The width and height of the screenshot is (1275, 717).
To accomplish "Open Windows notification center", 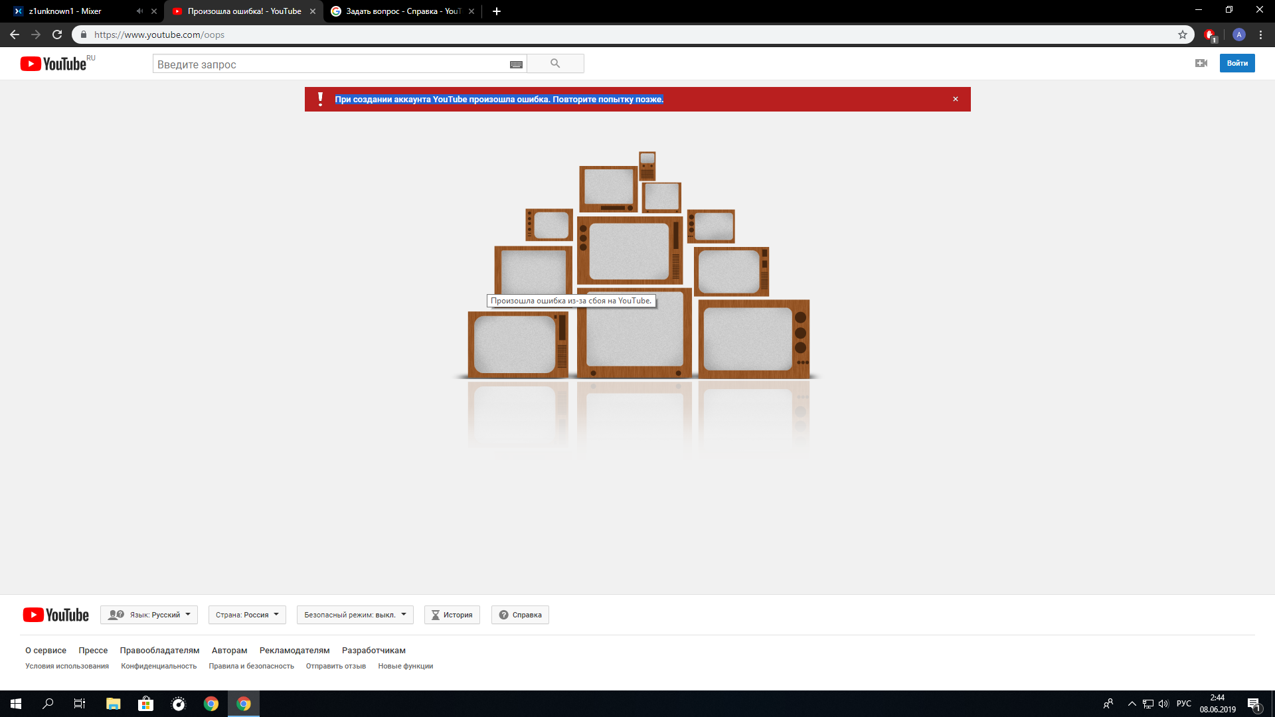I will 1254,704.
